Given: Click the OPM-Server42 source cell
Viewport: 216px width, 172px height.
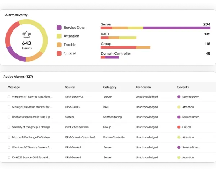Looking at the screenshot, I should [74, 97].
